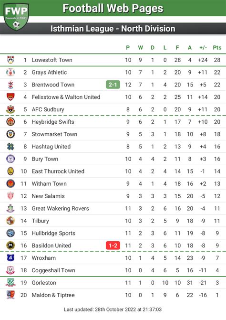Open Great Wakering Rovers team name
Image resolution: width=226 pixels, height=320 pixels.
tap(61, 208)
